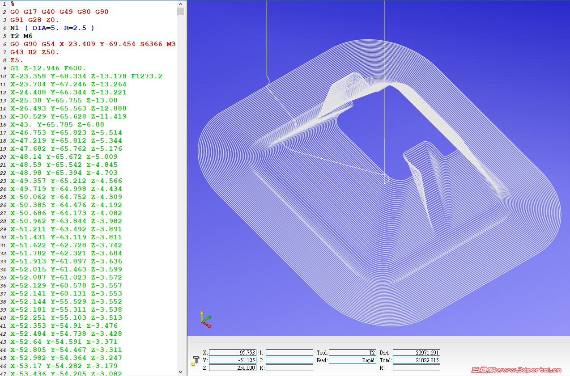
Task: Select line 'X-46.753 Y-65.823 Z-5.514'
Action: point(66,132)
